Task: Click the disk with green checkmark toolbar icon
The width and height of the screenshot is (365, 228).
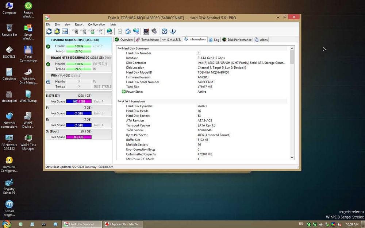Action: pos(92,31)
